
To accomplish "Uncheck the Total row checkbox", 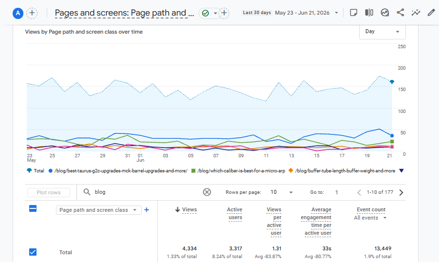I will (x=33, y=252).
